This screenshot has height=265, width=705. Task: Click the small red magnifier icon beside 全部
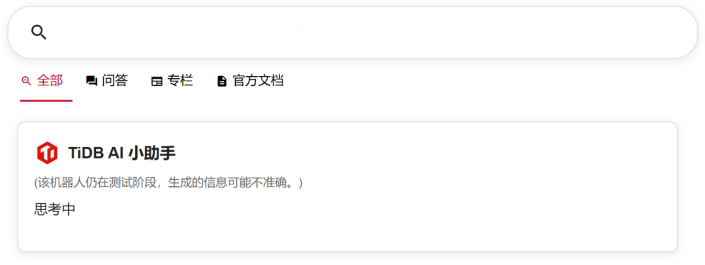[x=27, y=81]
